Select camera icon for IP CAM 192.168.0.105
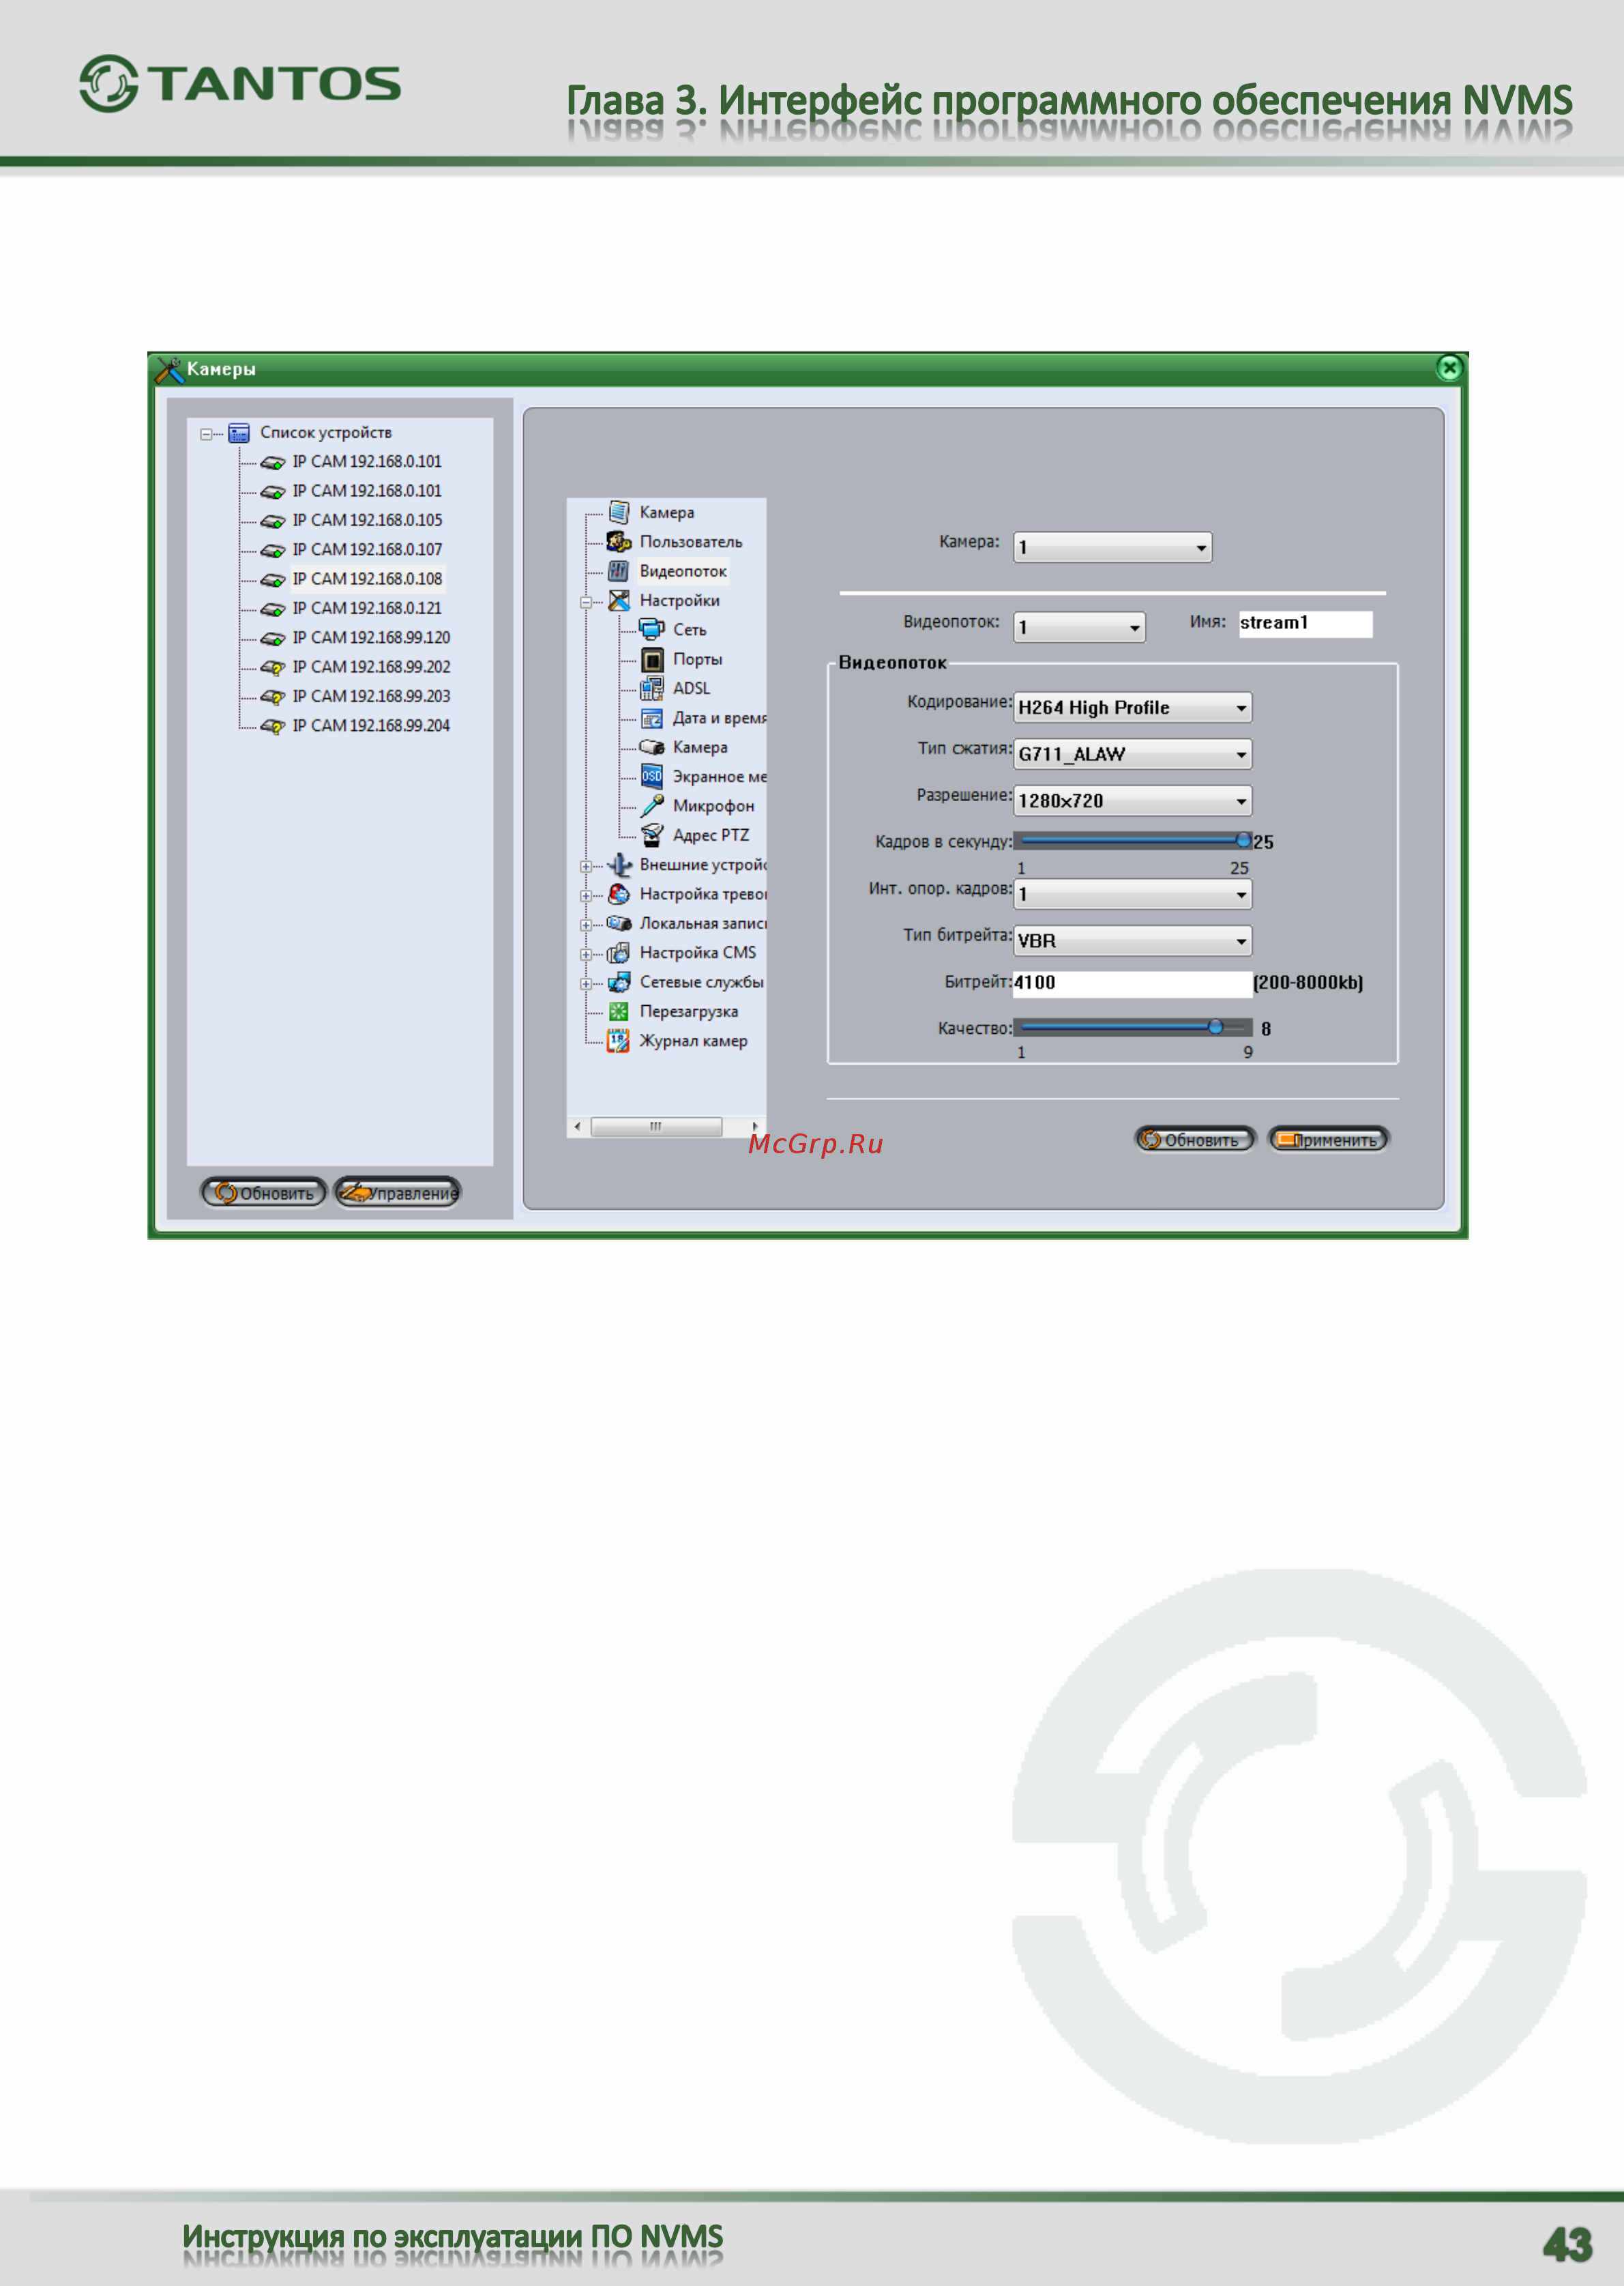Image resolution: width=1624 pixels, height=2286 pixels. (272, 521)
